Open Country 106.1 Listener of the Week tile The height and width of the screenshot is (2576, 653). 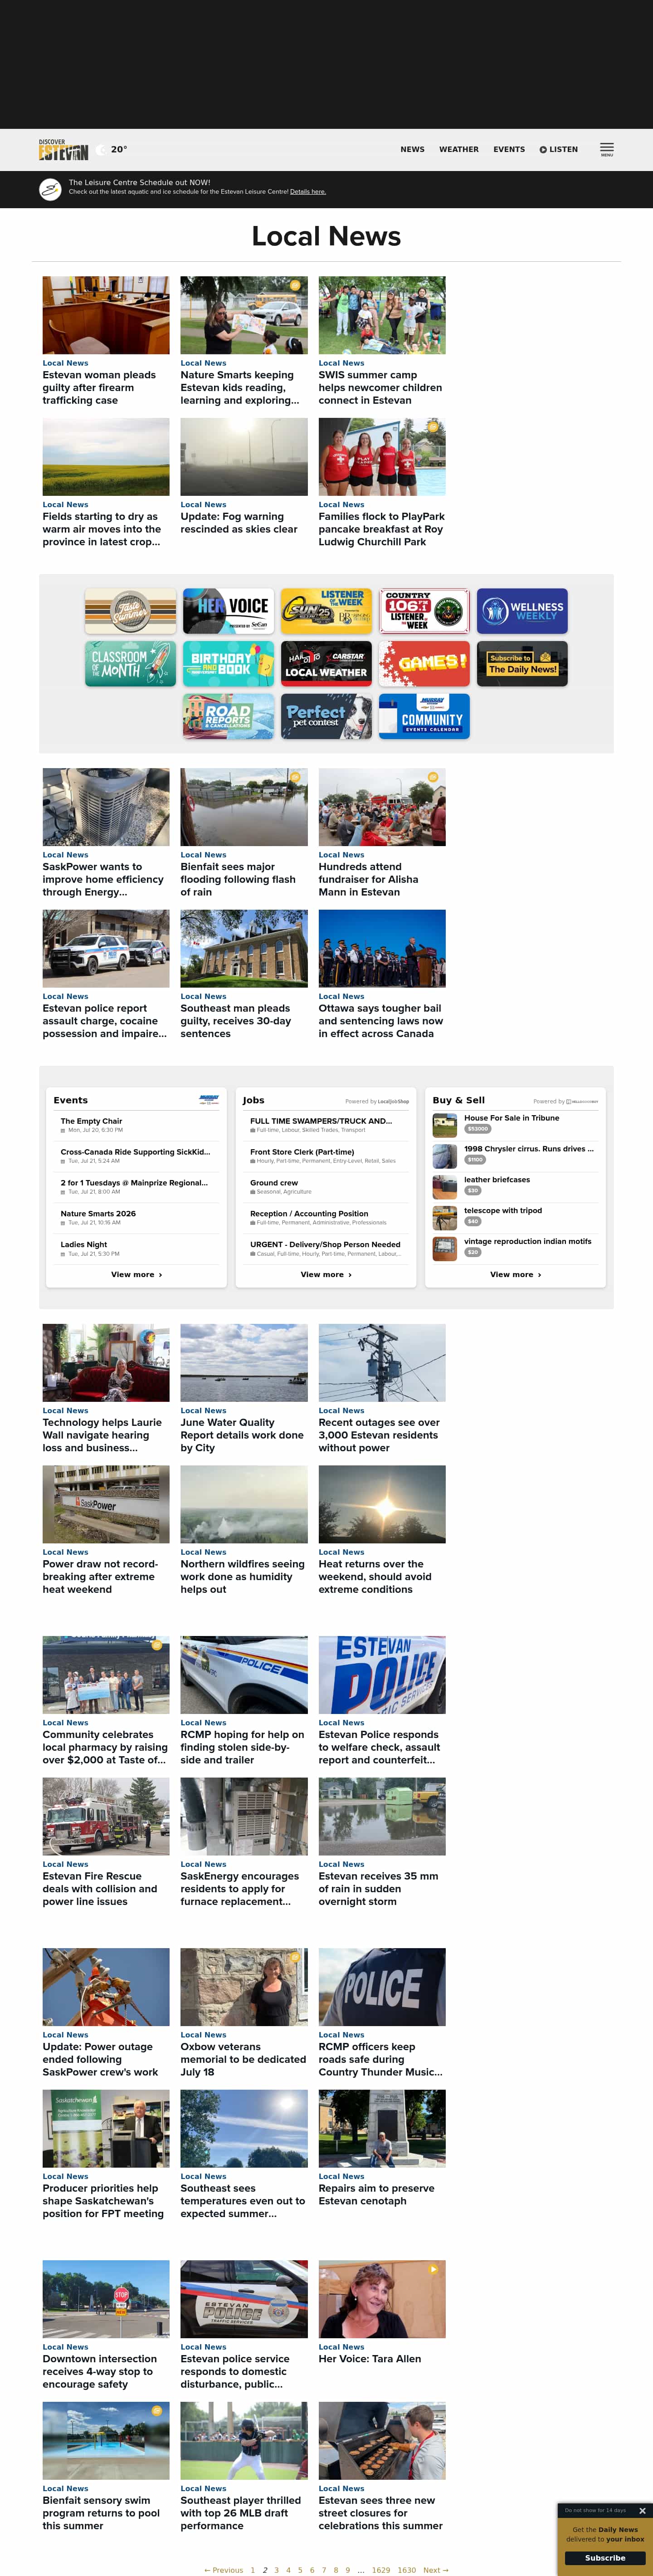424,611
